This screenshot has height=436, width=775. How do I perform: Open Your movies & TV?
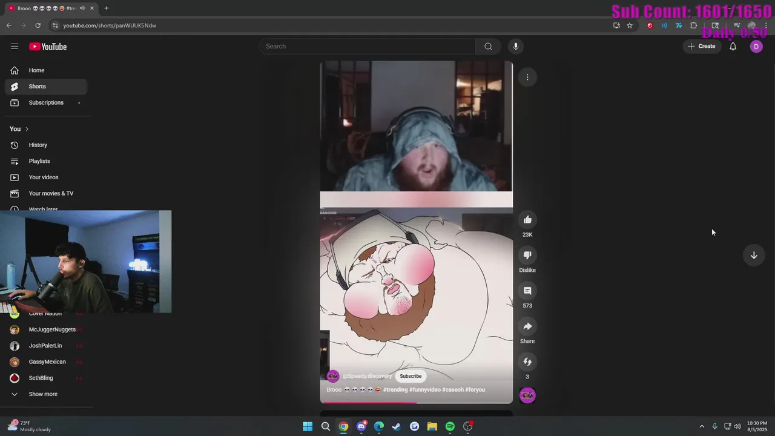coord(46,194)
